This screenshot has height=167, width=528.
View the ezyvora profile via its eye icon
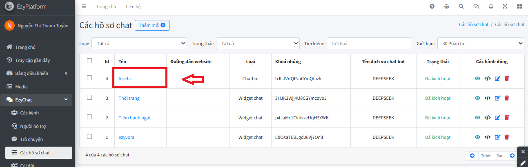click(477, 137)
